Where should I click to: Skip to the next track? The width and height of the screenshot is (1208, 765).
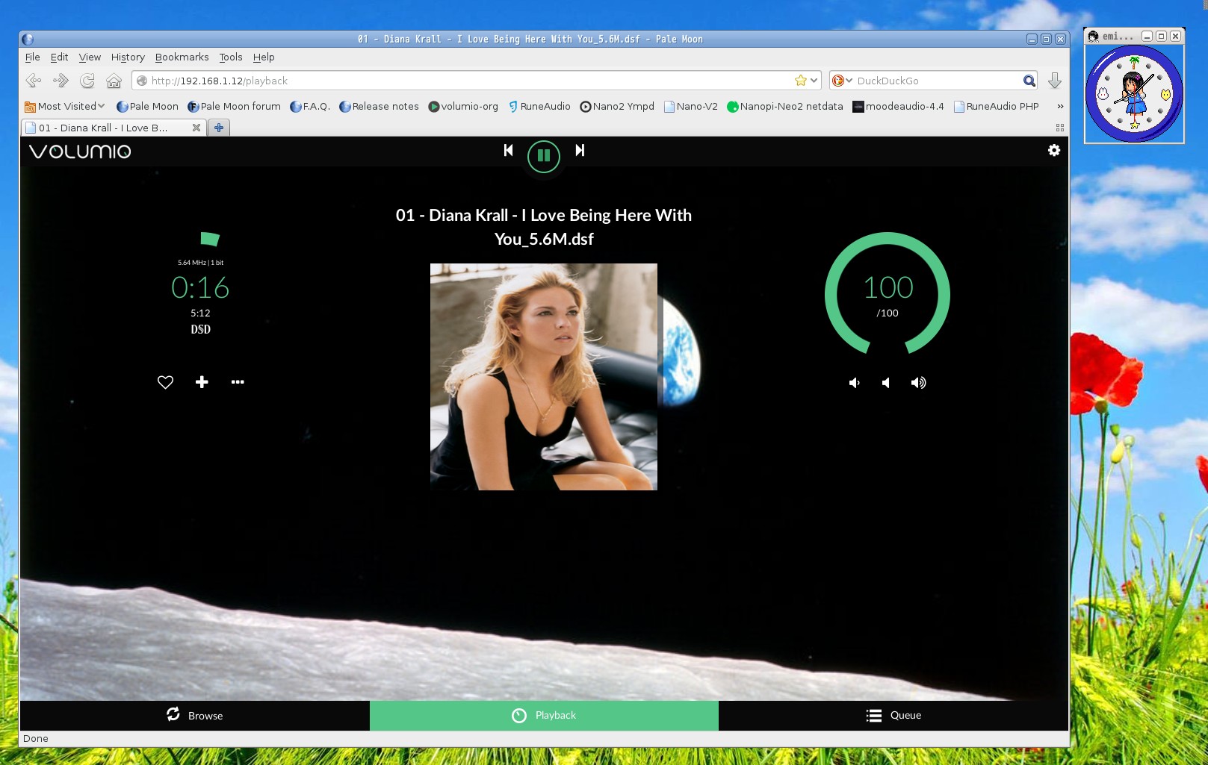pos(580,151)
